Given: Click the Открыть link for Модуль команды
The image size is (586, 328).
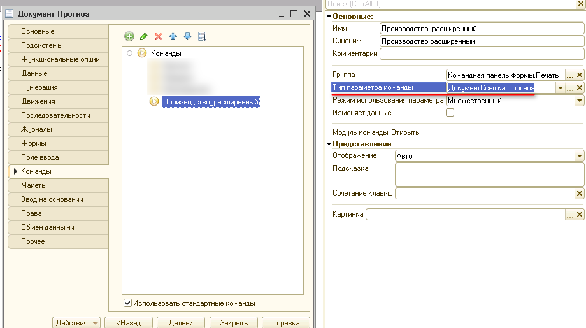Looking at the screenshot, I should click(405, 132).
